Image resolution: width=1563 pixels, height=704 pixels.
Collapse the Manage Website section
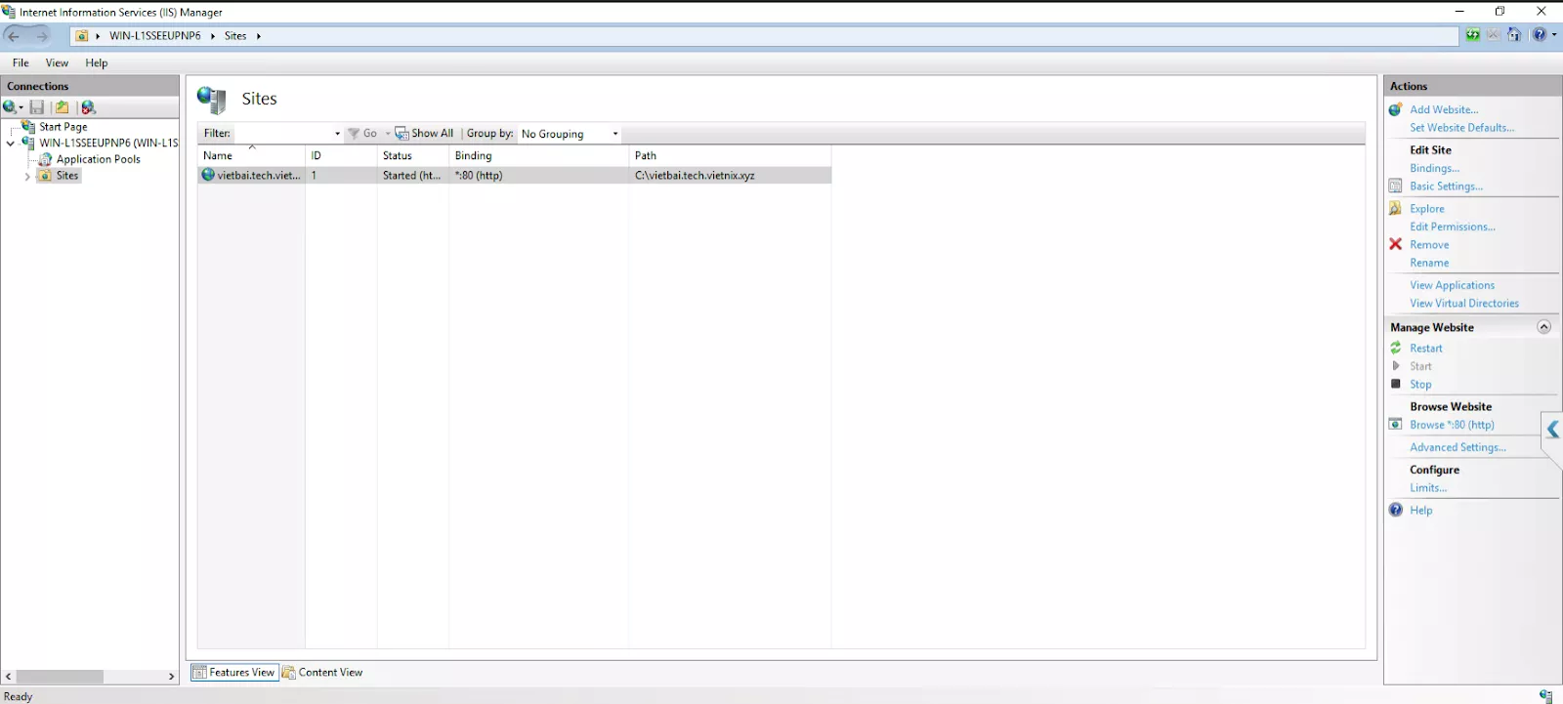1543,327
